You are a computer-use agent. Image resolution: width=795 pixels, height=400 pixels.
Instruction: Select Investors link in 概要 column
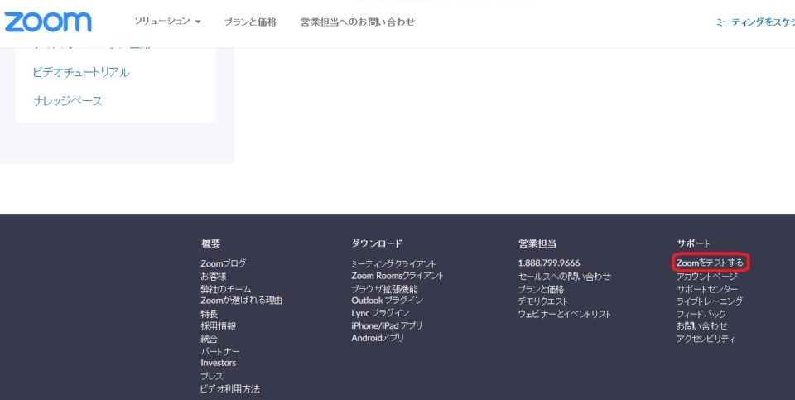coord(218,363)
